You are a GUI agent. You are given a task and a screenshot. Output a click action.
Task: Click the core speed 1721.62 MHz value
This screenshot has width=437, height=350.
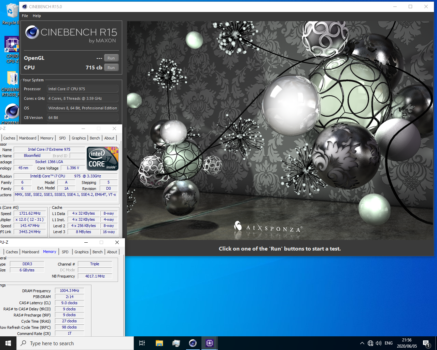tap(30, 213)
